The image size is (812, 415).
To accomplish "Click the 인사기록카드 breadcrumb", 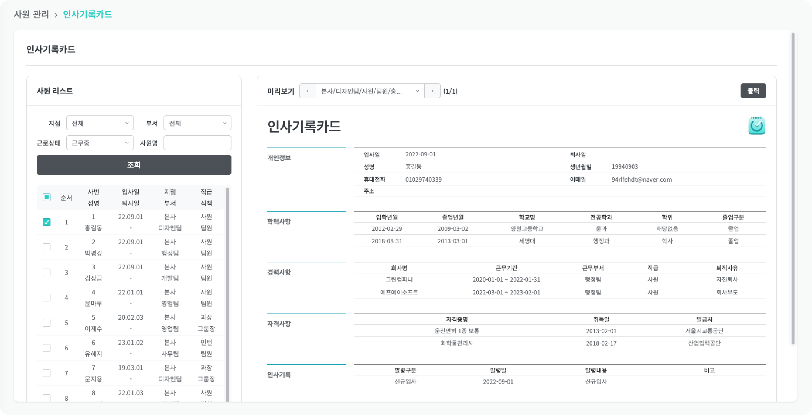I will (x=88, y=14).
